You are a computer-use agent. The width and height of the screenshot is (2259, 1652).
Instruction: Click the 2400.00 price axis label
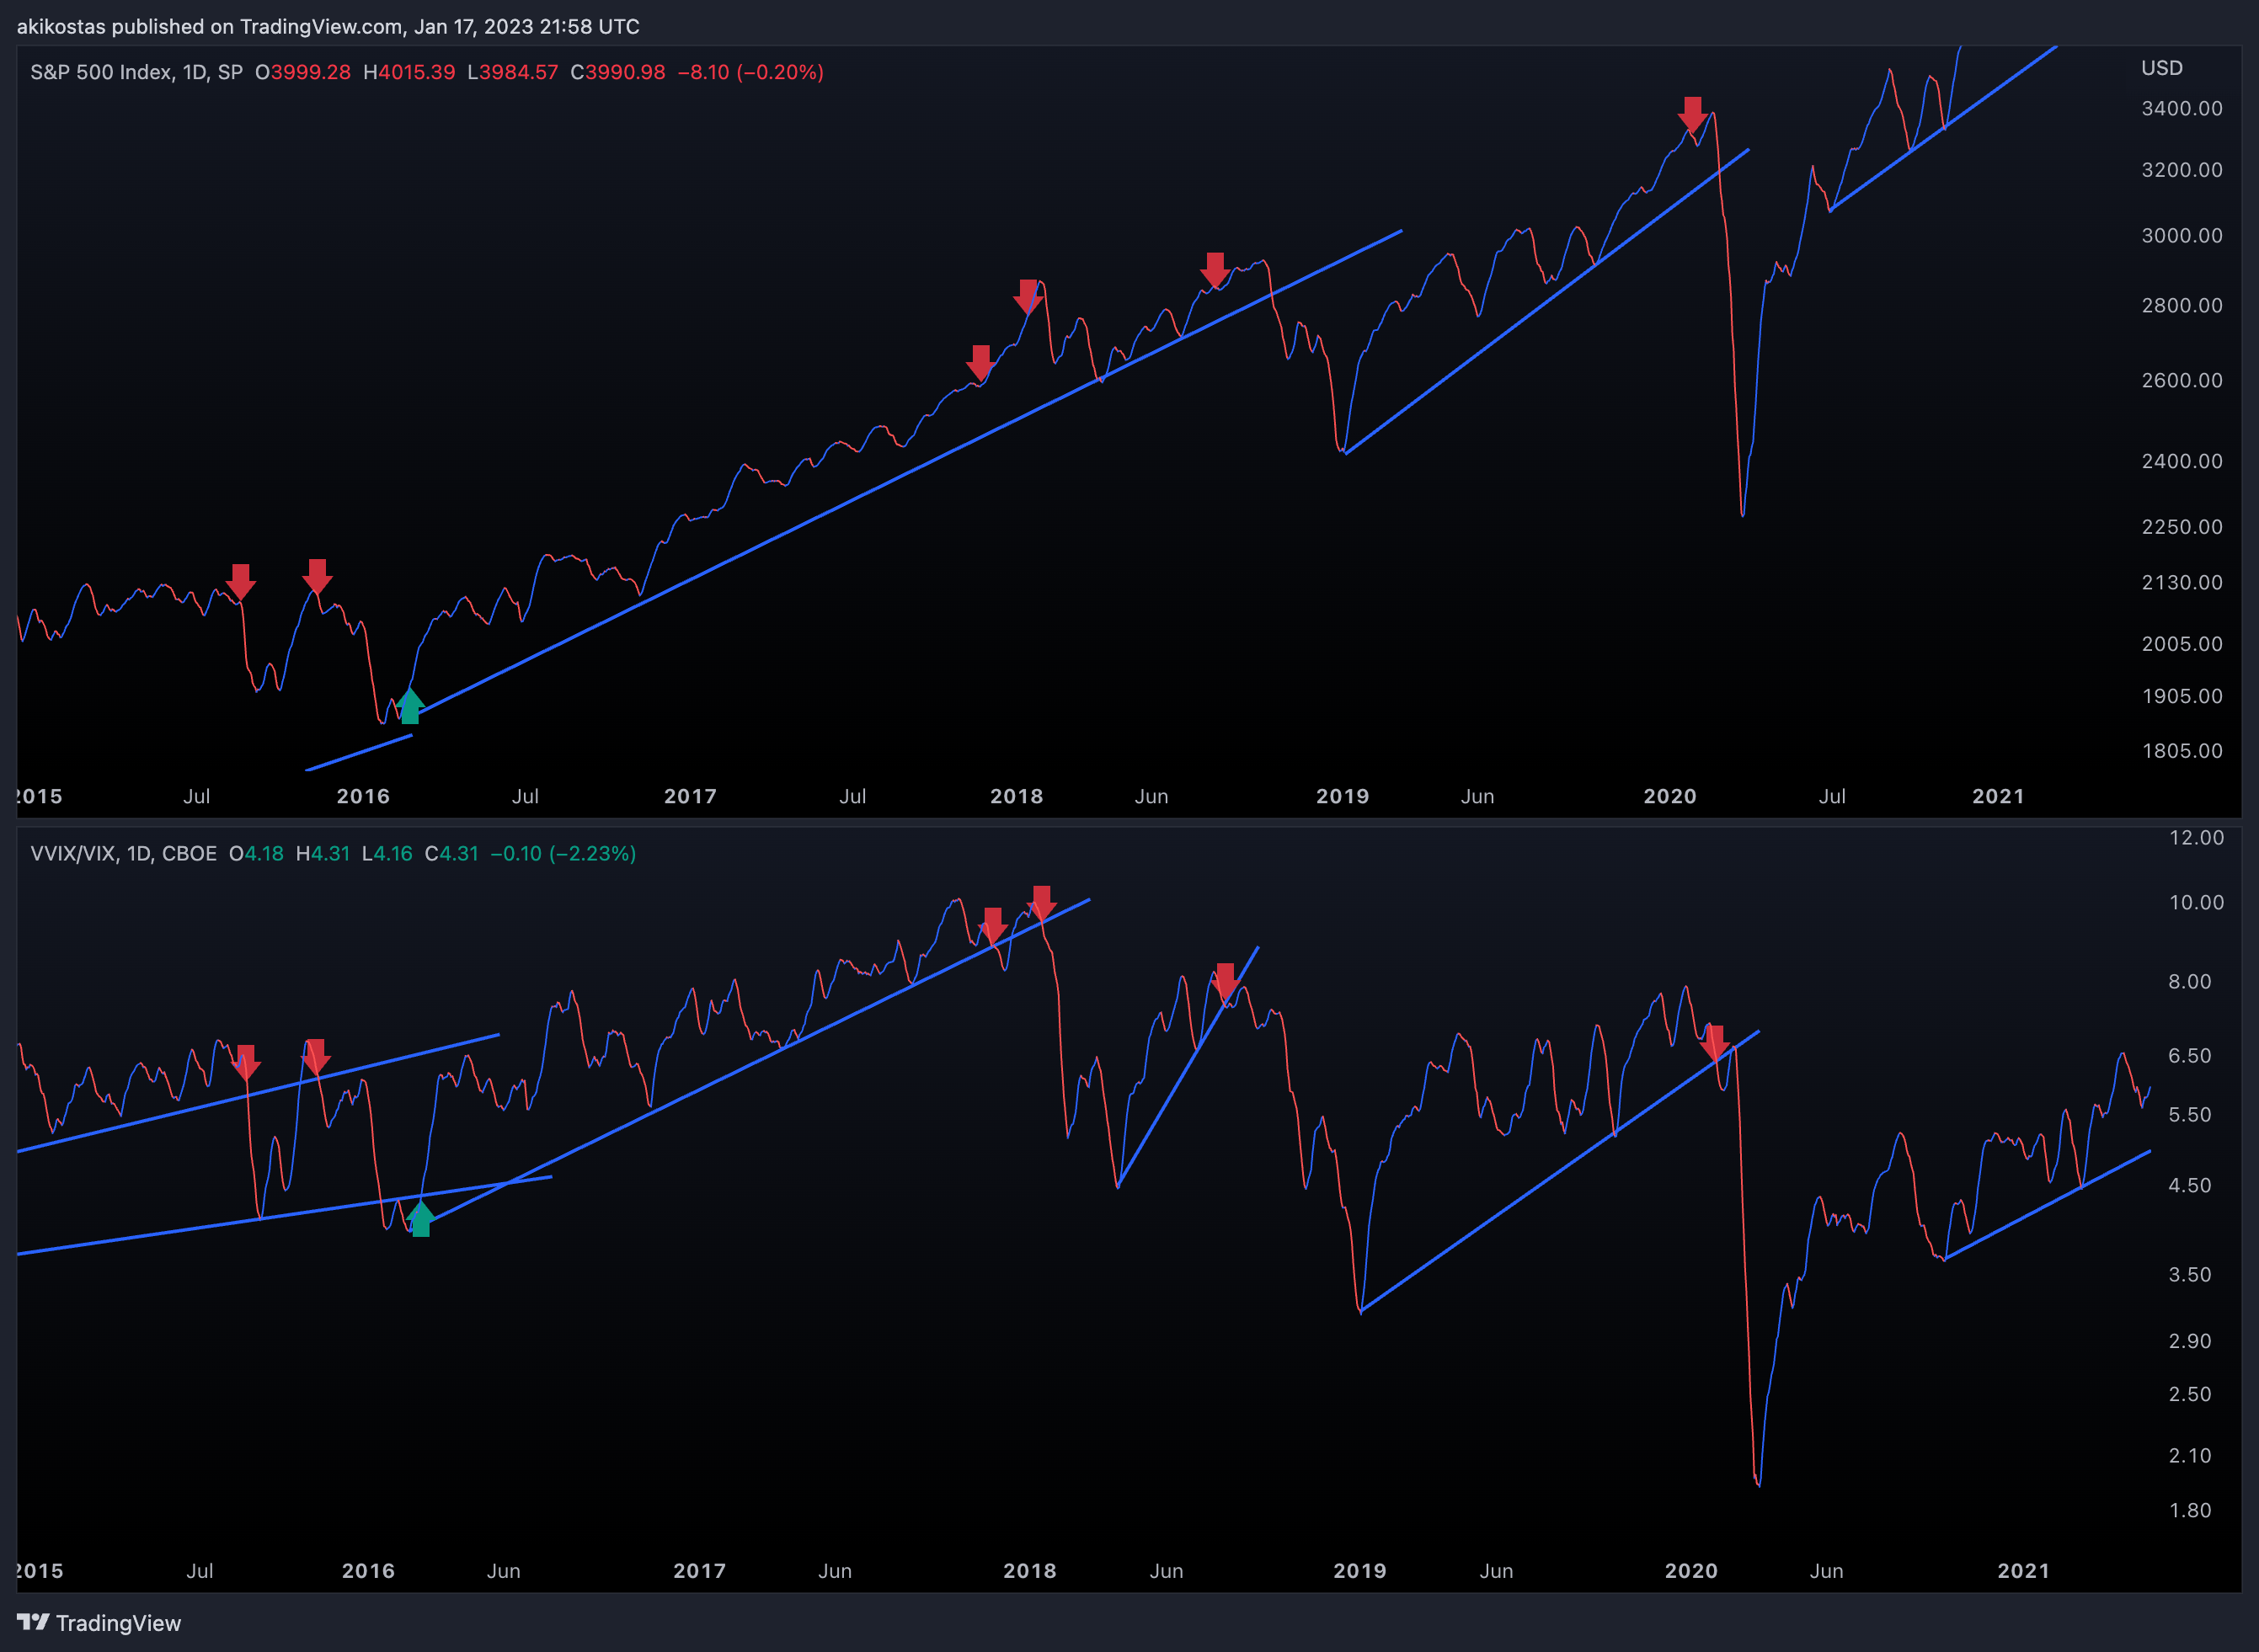tap(2182, 461)
